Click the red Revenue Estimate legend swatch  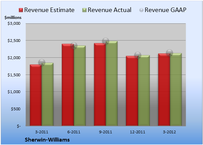click(21, 10)
